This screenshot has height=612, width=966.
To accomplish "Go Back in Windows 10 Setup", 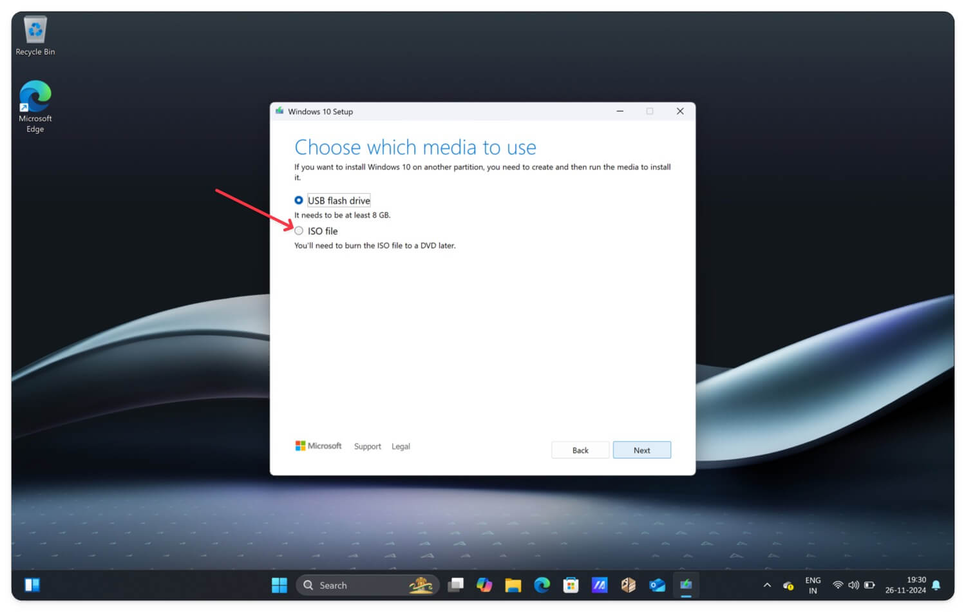I will pos(580,450).
